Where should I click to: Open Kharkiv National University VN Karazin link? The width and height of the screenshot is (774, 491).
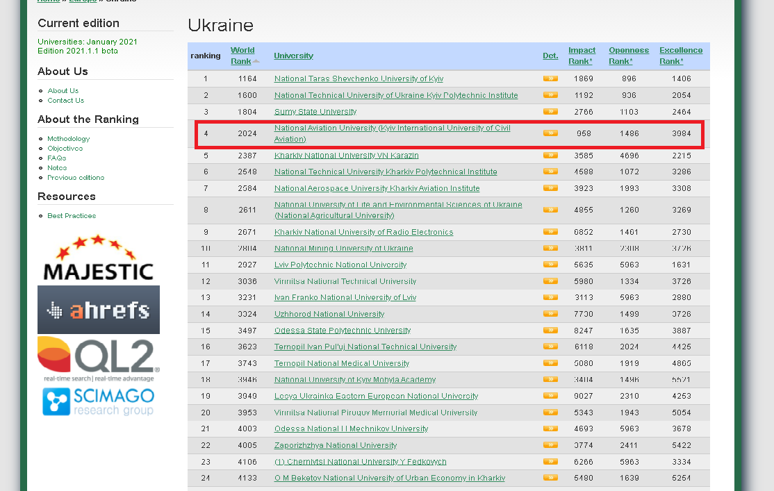347,156
